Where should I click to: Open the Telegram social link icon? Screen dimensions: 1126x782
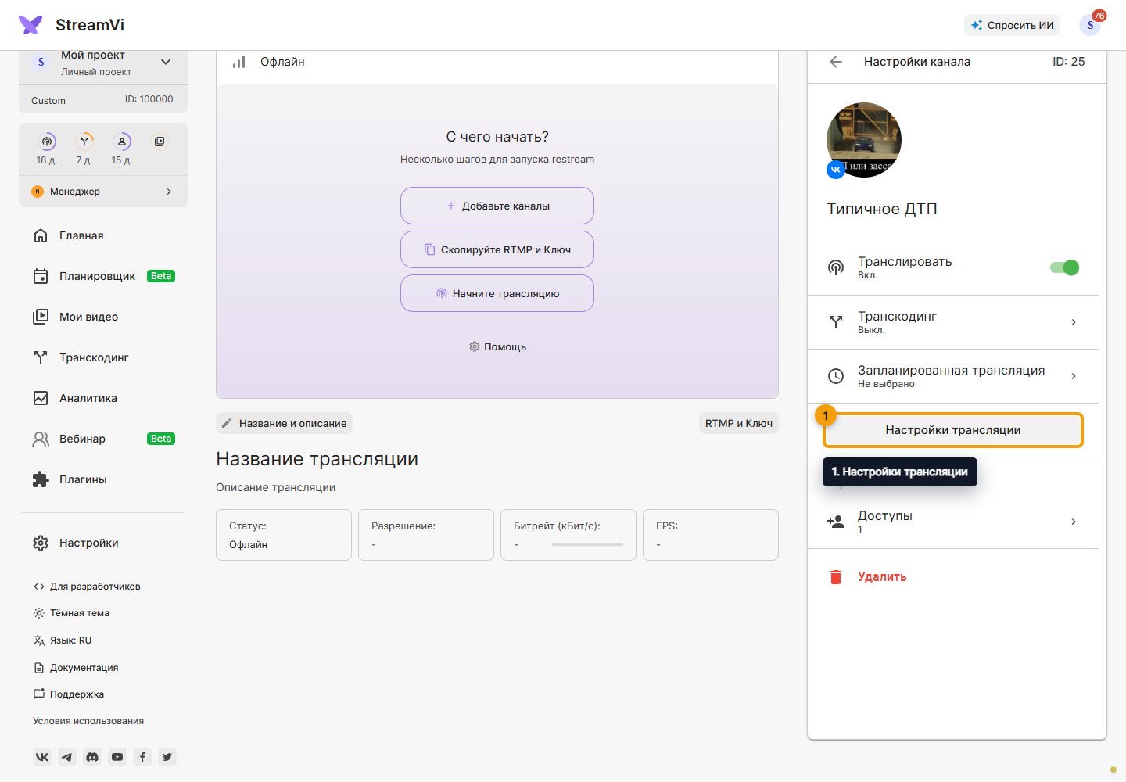pos(67,757)
